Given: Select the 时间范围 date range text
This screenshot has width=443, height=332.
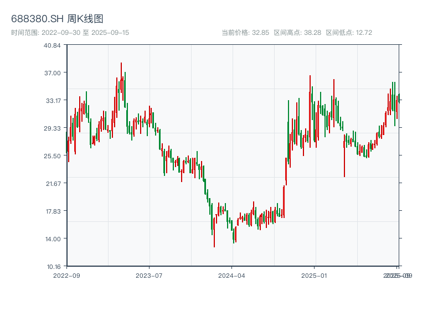Looking at the screenshot, I should (70, 33).
